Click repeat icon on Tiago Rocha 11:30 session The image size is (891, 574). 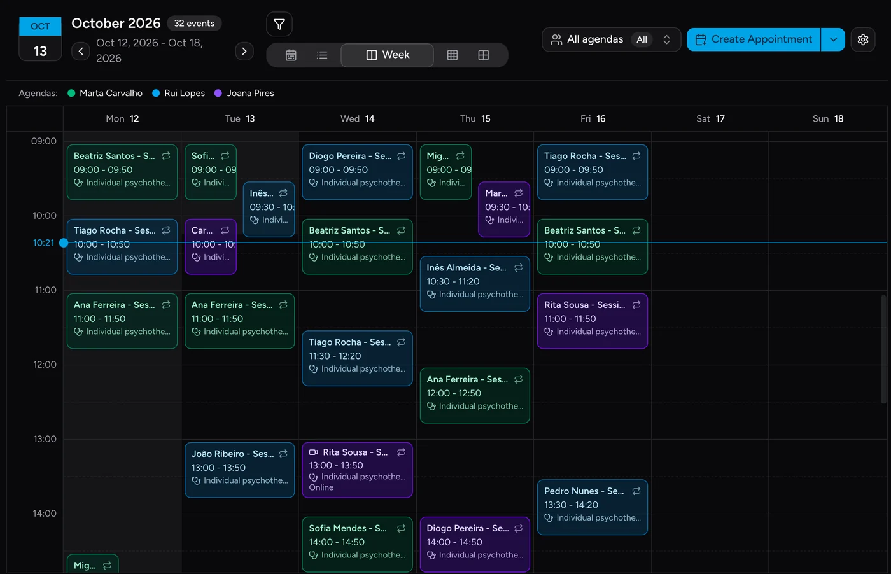click(x=401, y=342)
